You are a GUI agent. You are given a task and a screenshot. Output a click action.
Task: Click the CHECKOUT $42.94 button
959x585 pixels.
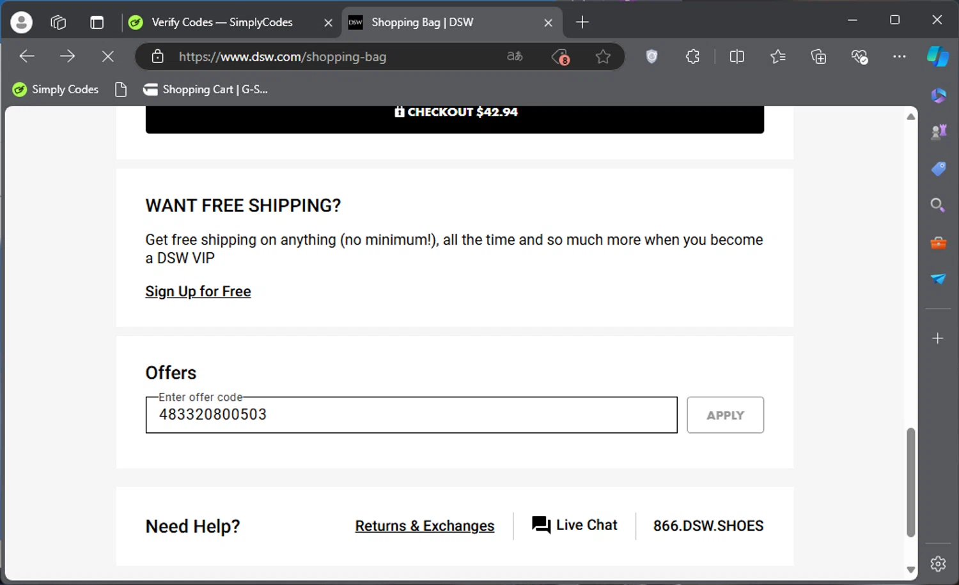(x=455, y=119)
